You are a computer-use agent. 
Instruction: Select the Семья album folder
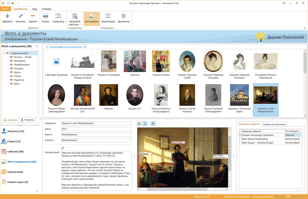tap(17, 76)
